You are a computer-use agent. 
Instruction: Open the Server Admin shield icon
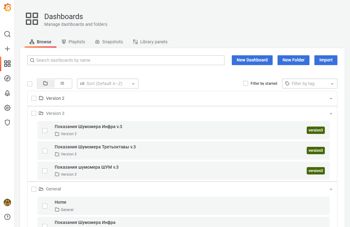[x=7, y=123]
